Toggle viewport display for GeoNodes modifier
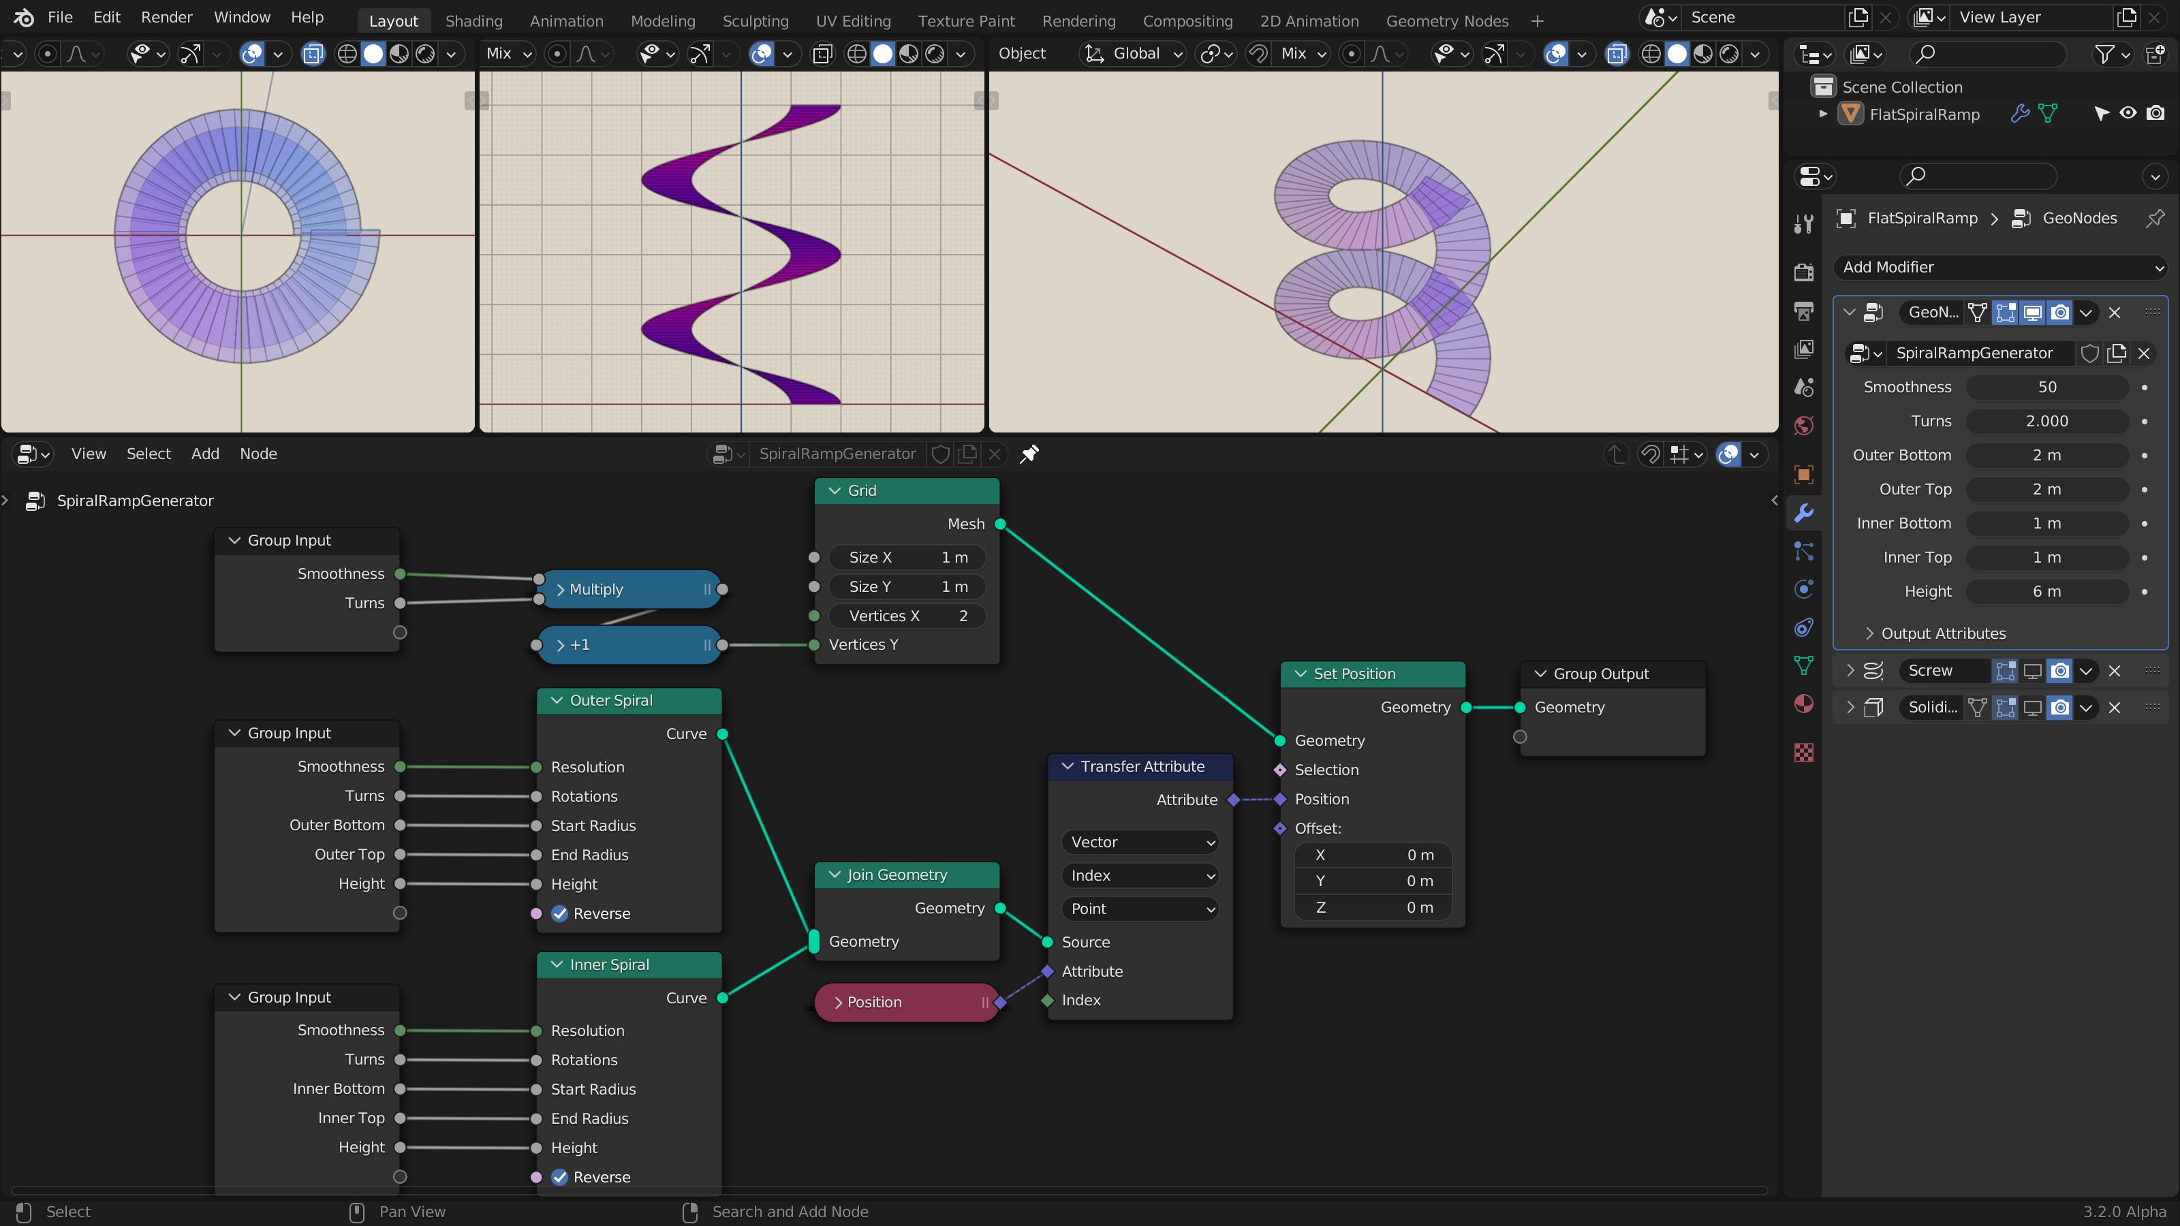 (x=2033, y=313)
